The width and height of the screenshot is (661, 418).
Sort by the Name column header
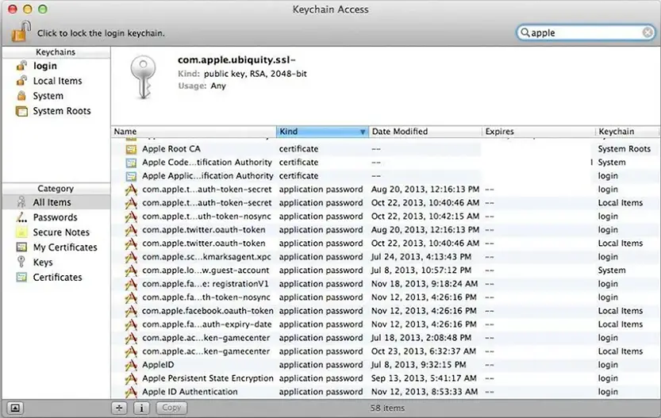click(x=194, y=132)
